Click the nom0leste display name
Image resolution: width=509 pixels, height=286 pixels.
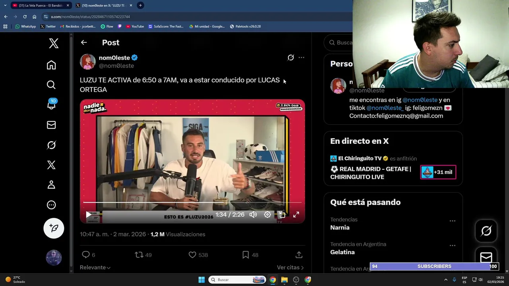pos(115,58)
